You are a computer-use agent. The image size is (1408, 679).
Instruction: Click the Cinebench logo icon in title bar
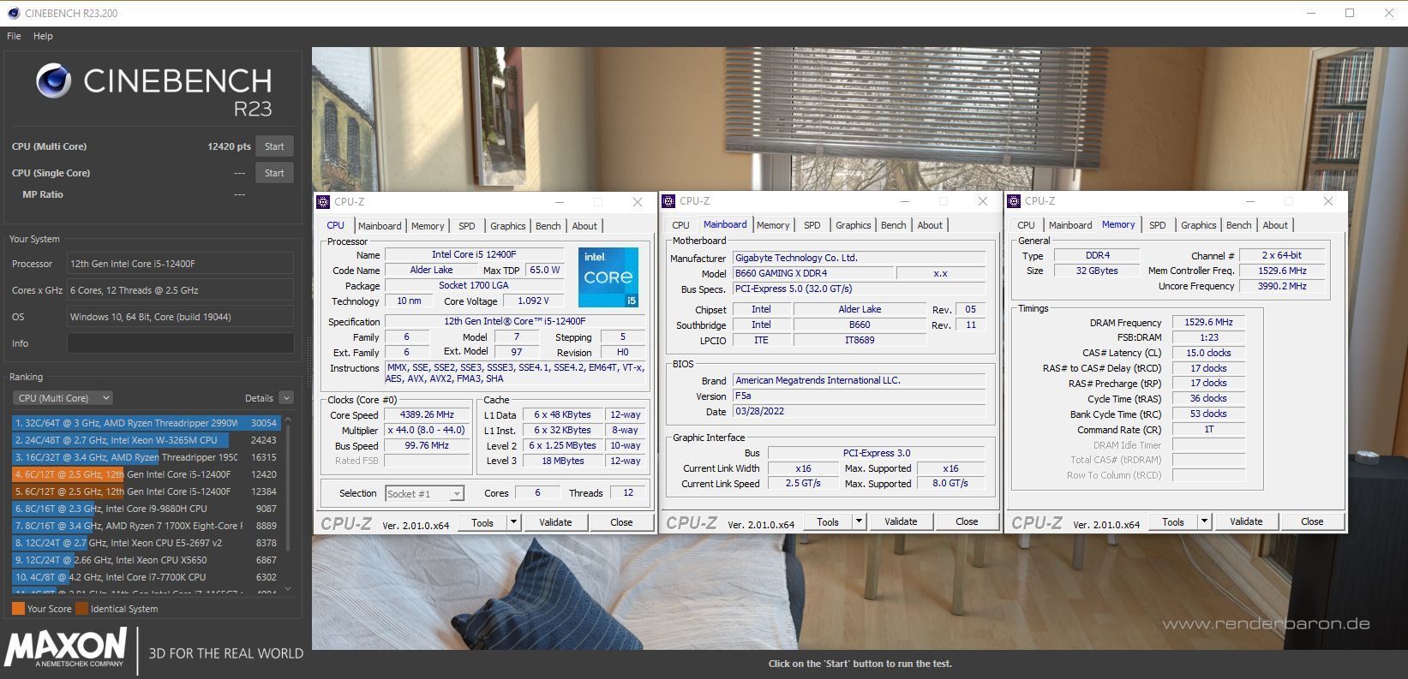[13, 13]
